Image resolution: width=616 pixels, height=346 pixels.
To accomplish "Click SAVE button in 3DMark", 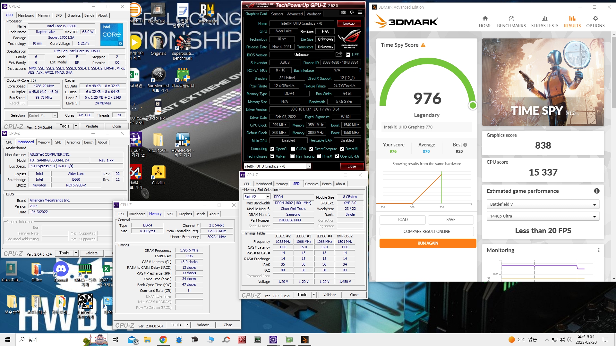I will point(451,220).
